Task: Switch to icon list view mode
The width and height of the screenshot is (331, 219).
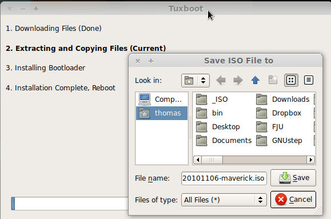Action: coord(291,80)
